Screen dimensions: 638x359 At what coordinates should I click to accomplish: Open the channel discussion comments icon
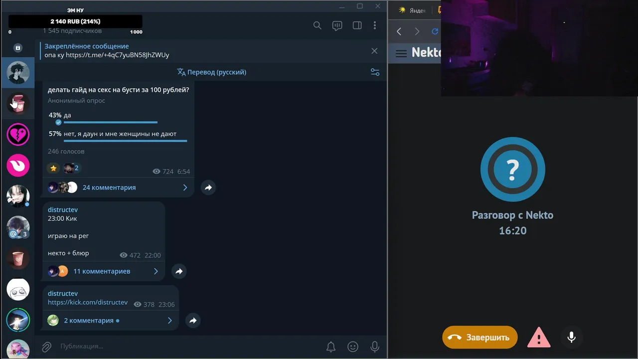337,25
